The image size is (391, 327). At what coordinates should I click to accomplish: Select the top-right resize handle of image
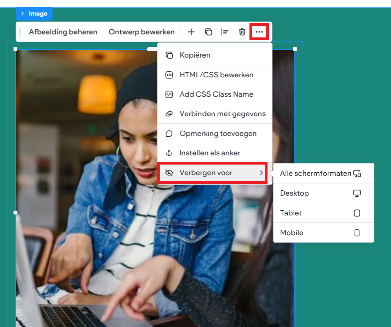click(295, 49)
